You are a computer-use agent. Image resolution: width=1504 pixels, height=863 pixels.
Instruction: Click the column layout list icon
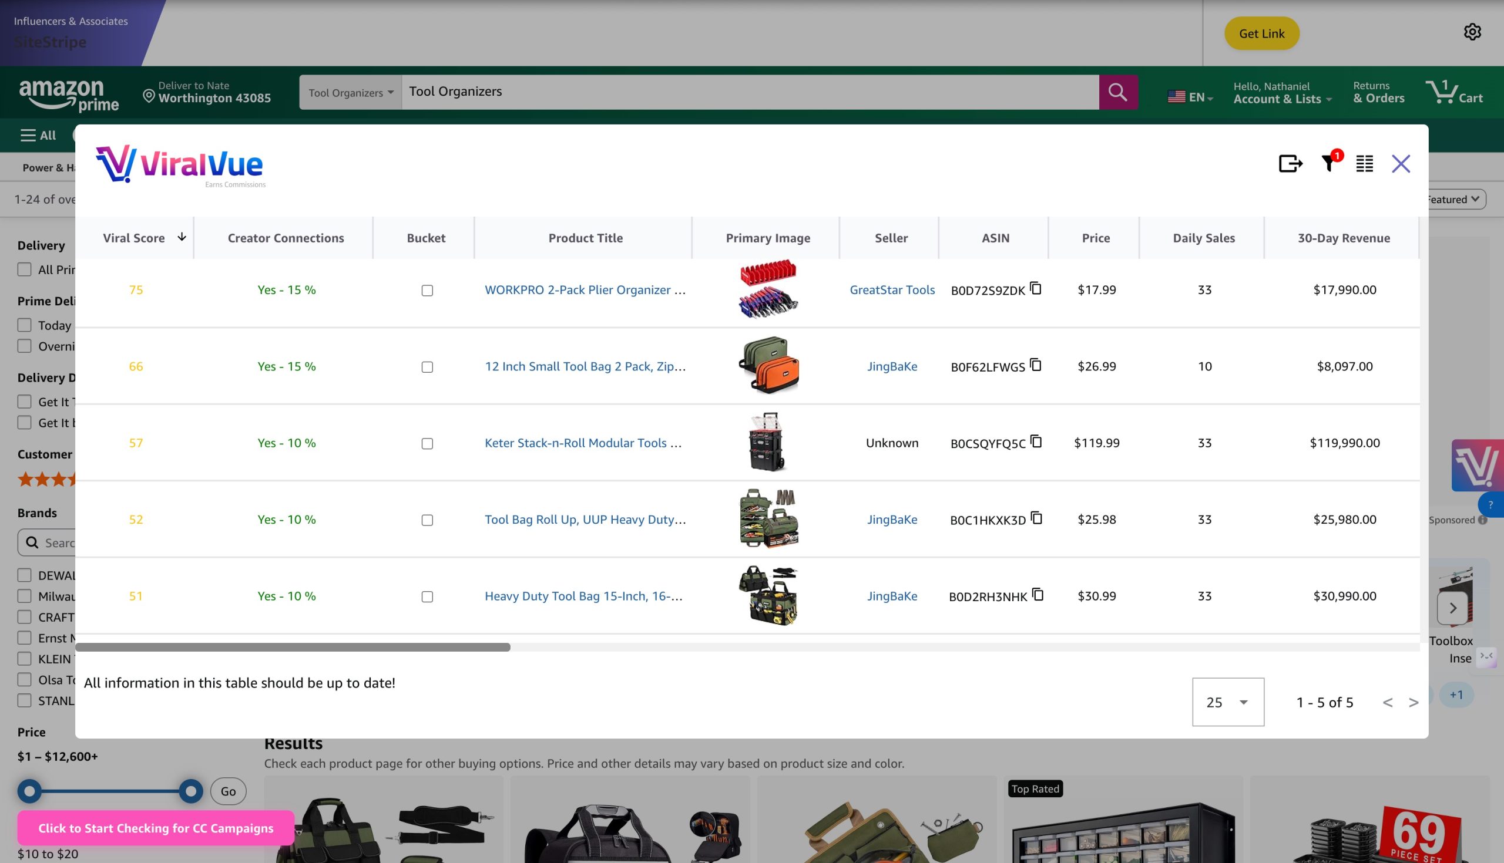[1364, 164]
